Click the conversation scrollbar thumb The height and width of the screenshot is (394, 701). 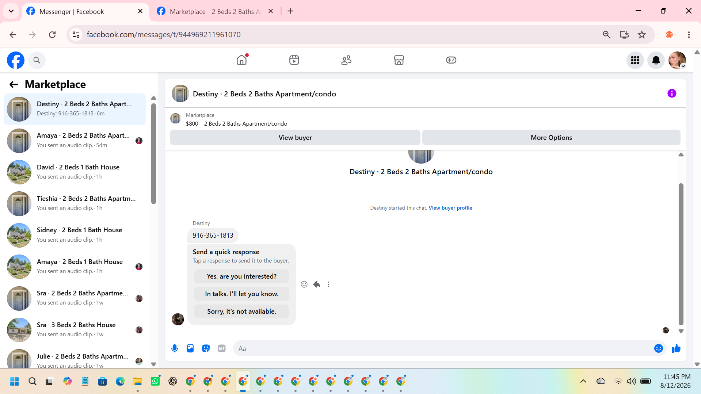coord(681,254)
